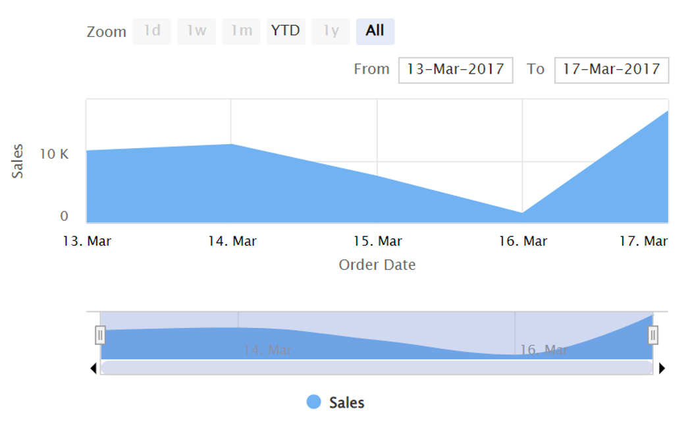Select the 1y zoom preset
688x422 pixels.
(x=331, y=31)
